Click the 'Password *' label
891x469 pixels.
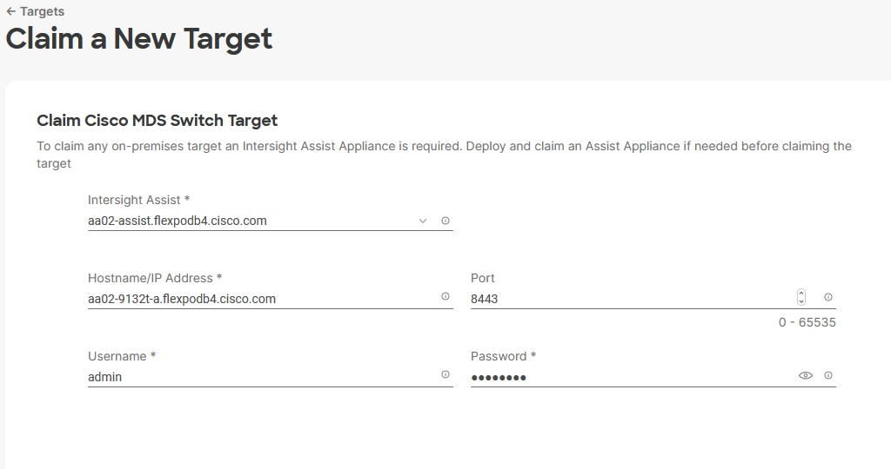(x=504, y=356)
